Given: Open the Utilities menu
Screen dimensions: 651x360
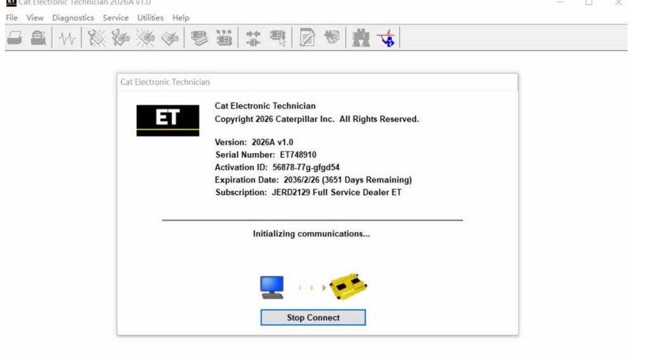Looking at the screenshot, I should [150, 18].
